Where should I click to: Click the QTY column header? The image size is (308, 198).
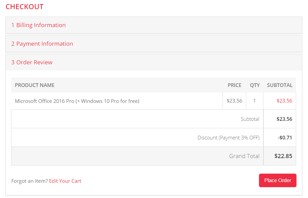pyautogui.click(x=255, y=85)
